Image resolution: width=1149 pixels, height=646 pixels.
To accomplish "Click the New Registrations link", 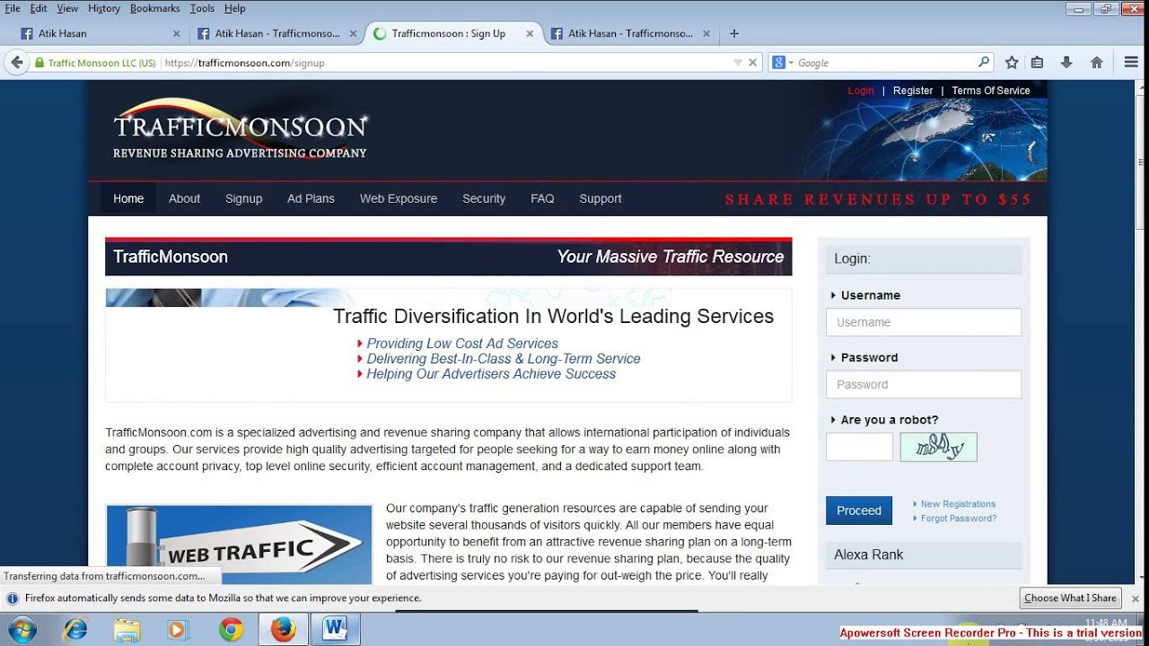I will pos(958,504).
